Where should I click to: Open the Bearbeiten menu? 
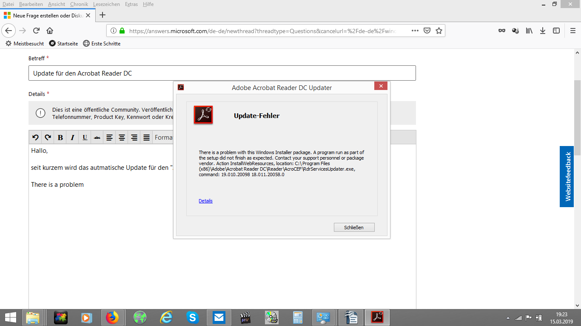click(31, 4)
